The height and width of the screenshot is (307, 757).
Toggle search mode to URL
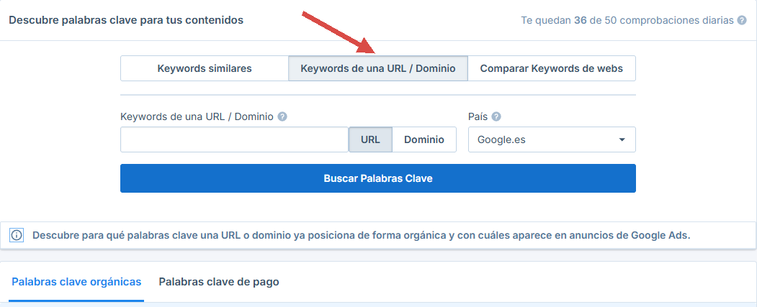(370, 139)
